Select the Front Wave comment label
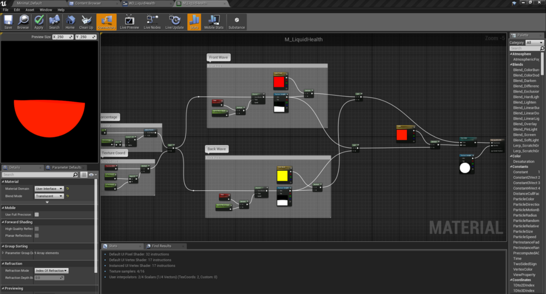The height and width of the screenshot is (294, 546). point(218,58)
